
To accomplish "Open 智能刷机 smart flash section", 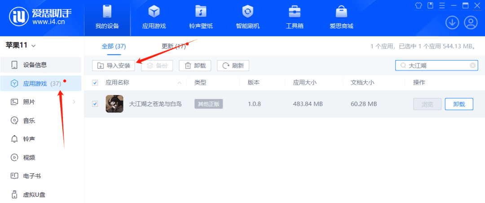I will pos(247,17).
